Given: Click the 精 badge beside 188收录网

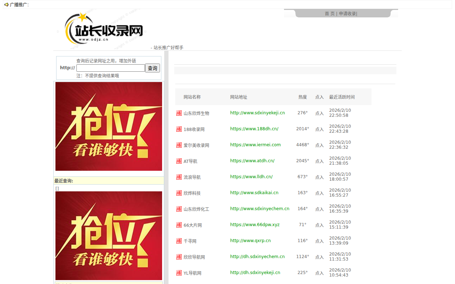Looking at the screenshot, I should coord(179,129).
